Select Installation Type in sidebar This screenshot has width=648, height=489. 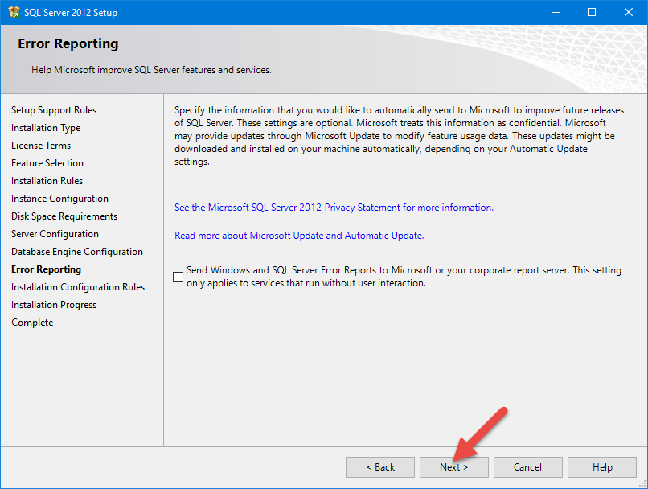tap(46, 128)
